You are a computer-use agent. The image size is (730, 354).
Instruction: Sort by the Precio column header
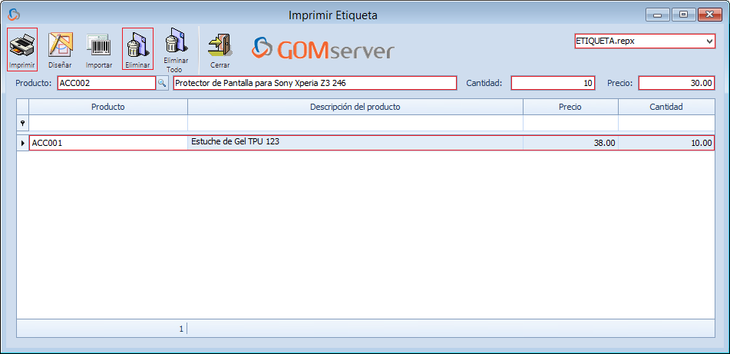point(570,107)
